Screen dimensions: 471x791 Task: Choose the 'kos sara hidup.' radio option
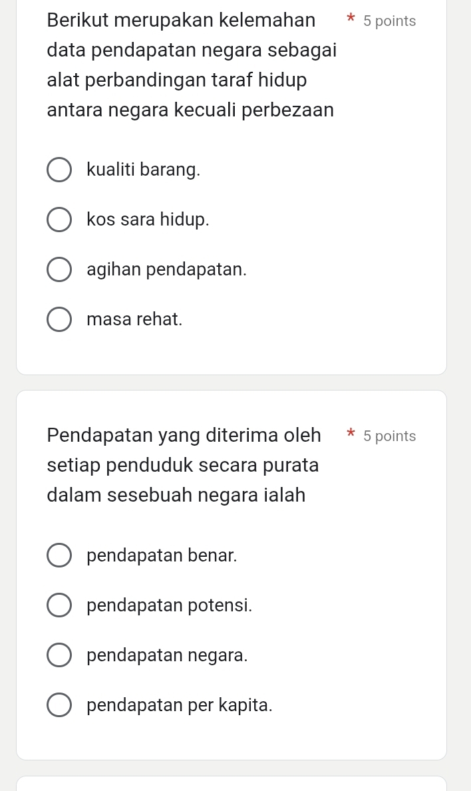59,220
